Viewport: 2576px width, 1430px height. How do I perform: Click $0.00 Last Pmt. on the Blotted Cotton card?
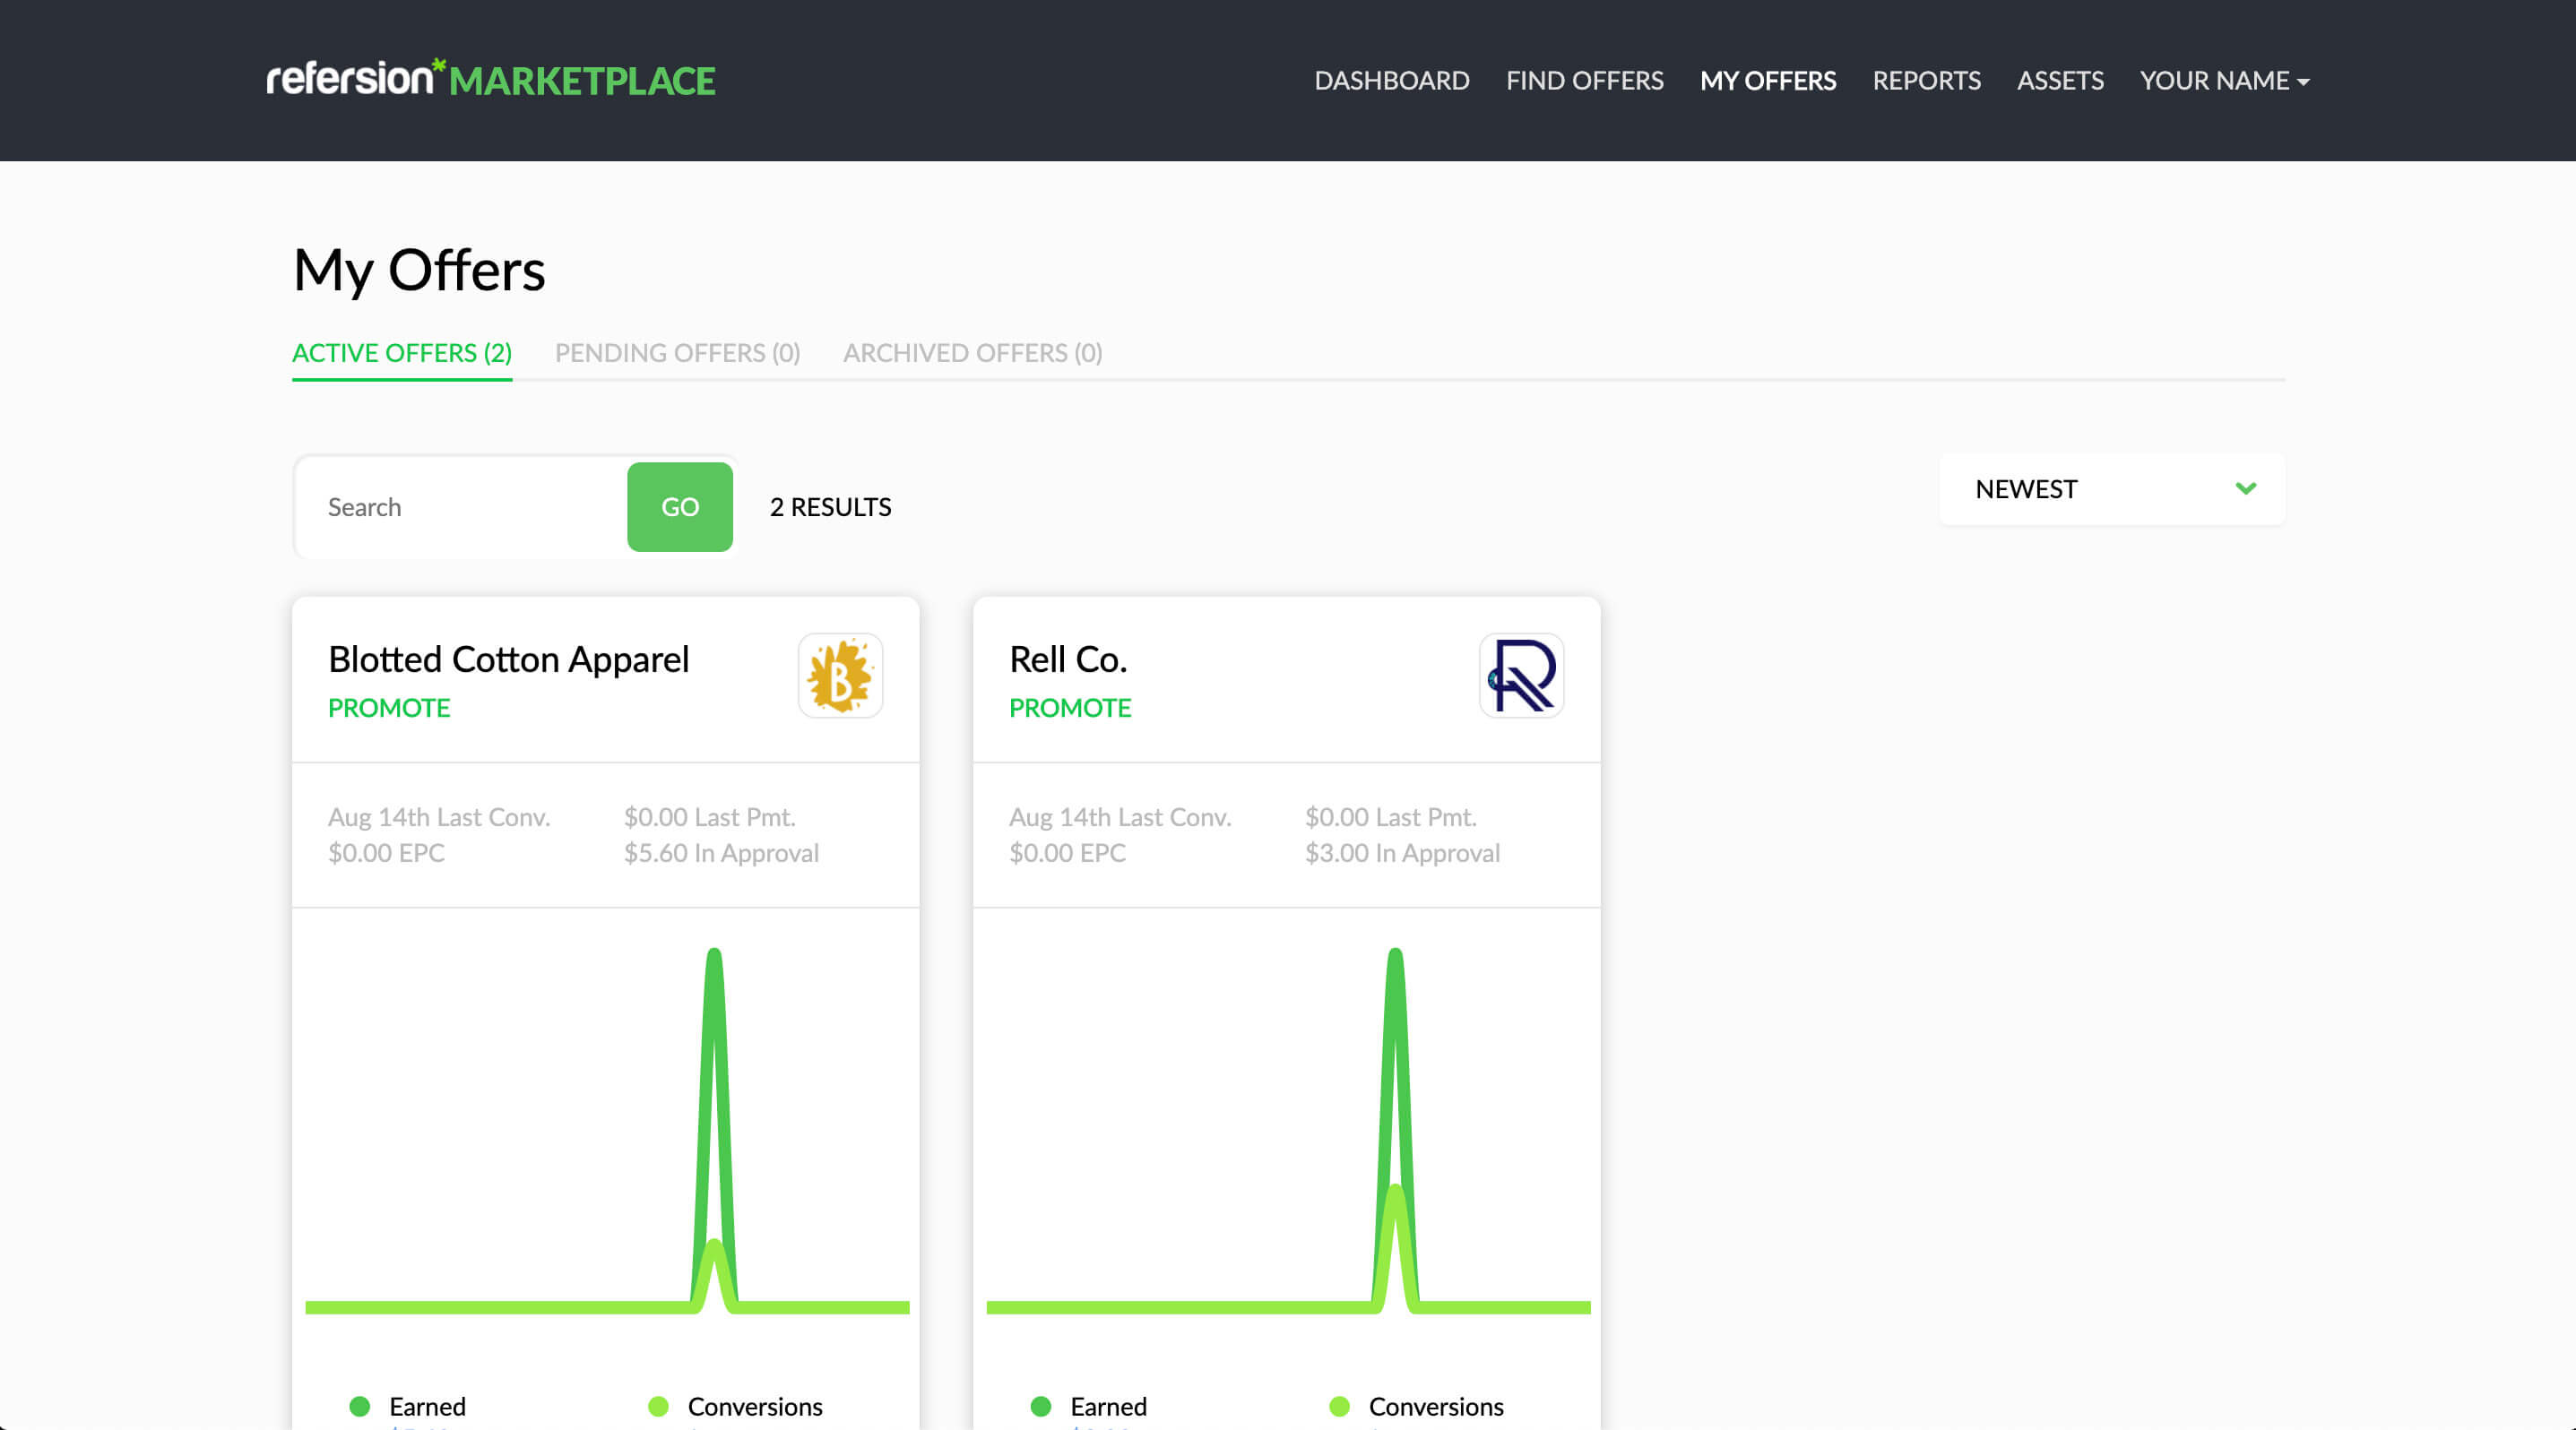pyautogui.click(x=710, y=816)
